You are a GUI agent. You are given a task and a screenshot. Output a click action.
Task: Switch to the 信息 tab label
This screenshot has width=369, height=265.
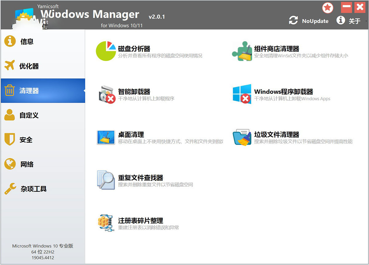point(27,41)
